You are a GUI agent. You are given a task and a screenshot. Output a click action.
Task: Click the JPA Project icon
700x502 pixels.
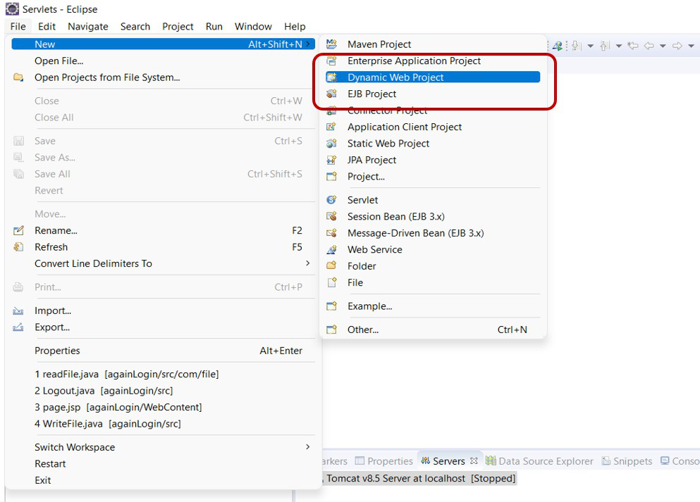331,160
